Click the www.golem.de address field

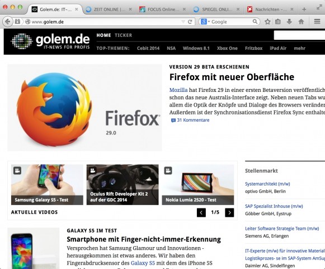(106, 22)
